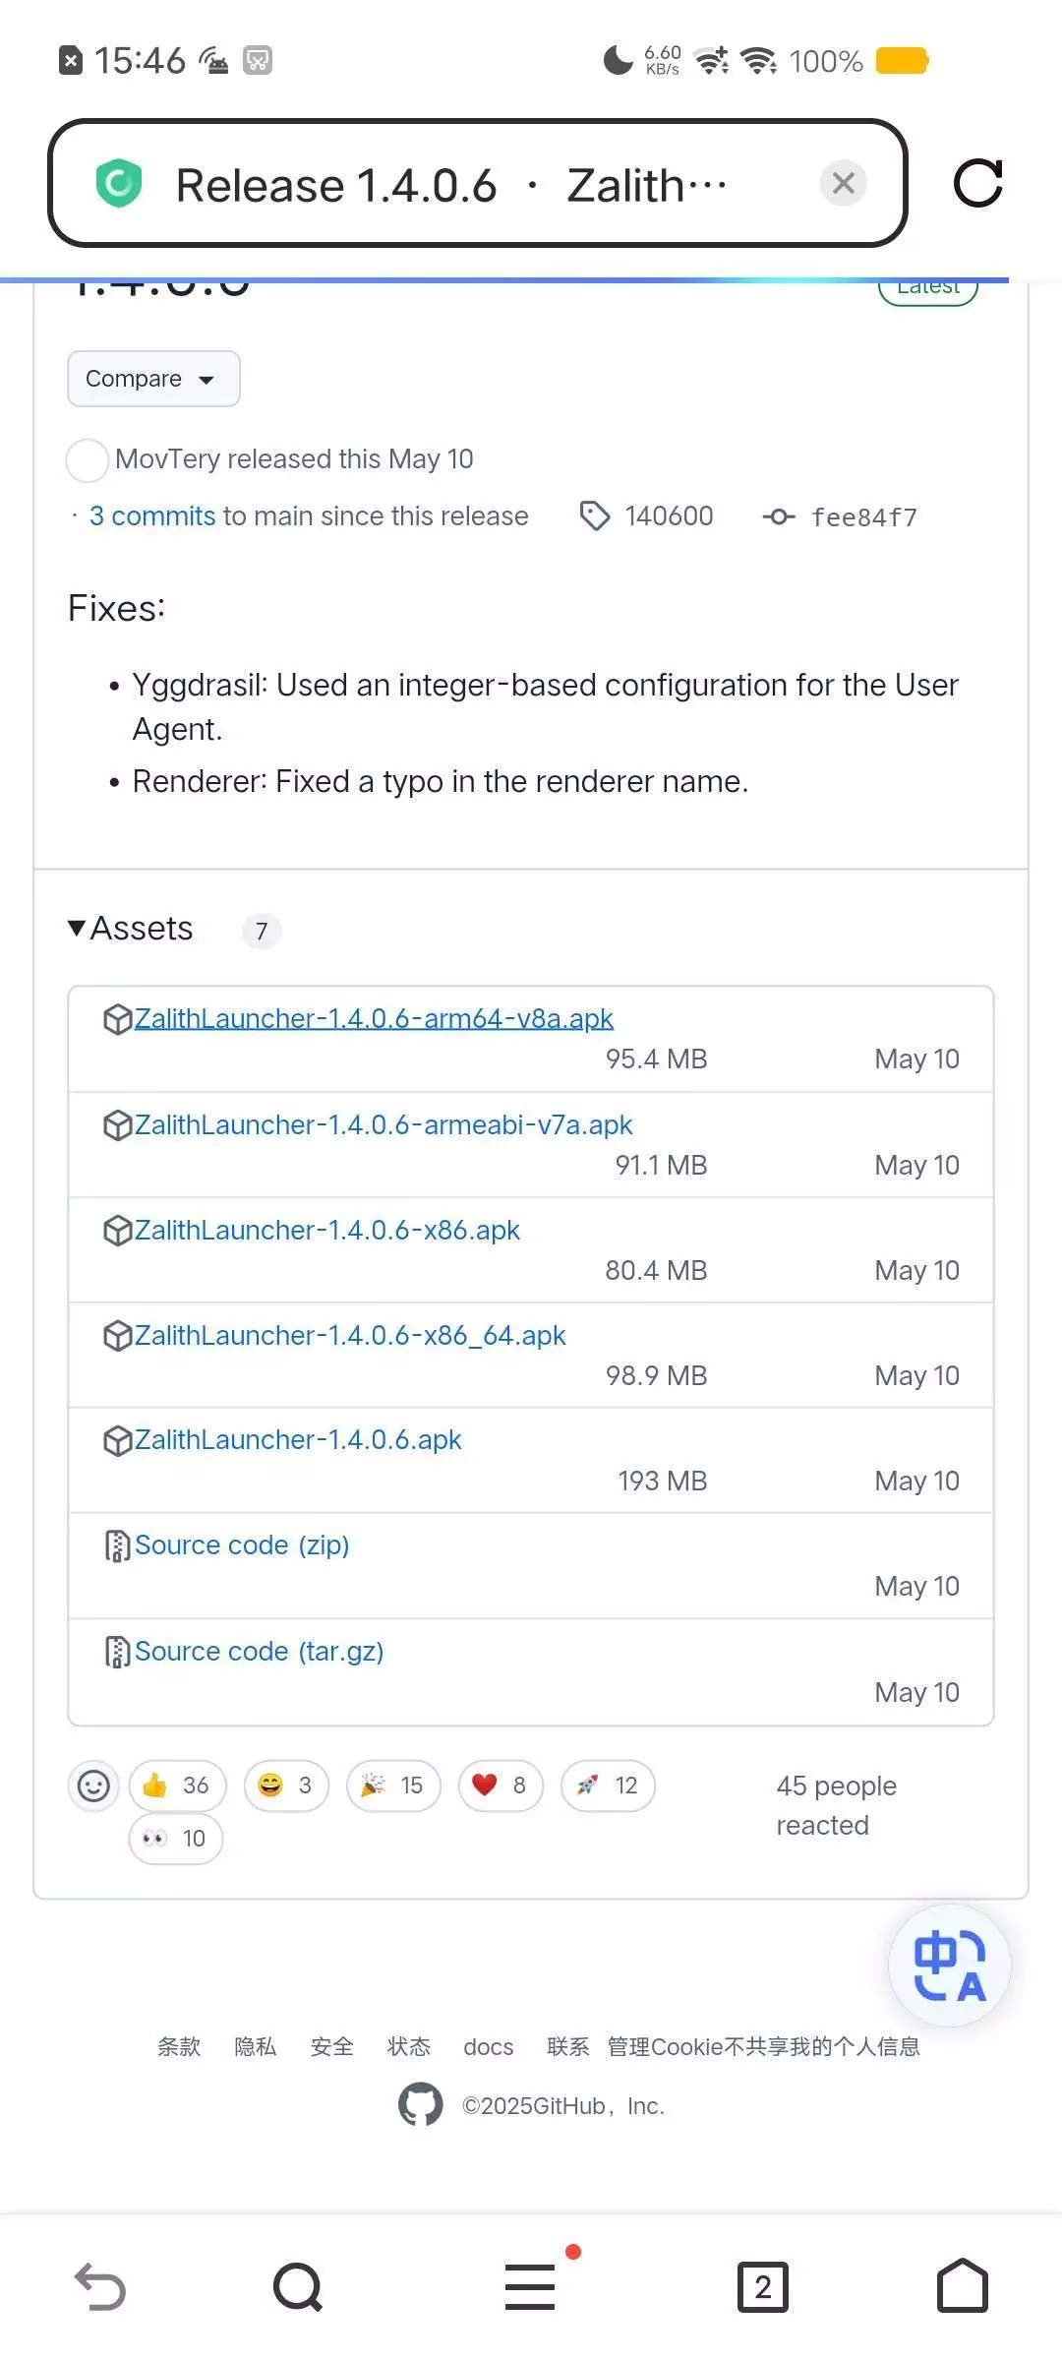Image resolution: width=1062 pixels, height=2361 pixels.
Task: Open browser search icon in bottom bar
Action: 298,2286
